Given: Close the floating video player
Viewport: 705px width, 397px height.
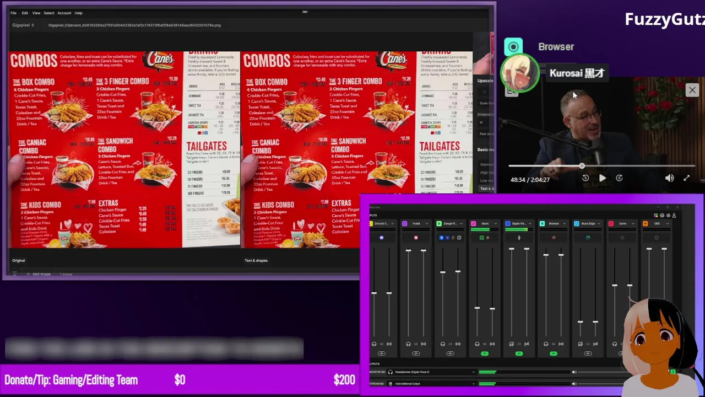Looking at the screenshot, I should click(692, 90).
